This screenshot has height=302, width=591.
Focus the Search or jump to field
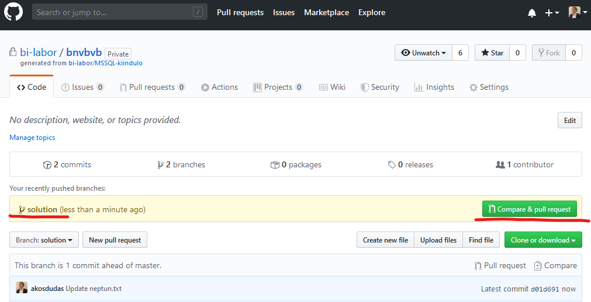click(119, 12)
